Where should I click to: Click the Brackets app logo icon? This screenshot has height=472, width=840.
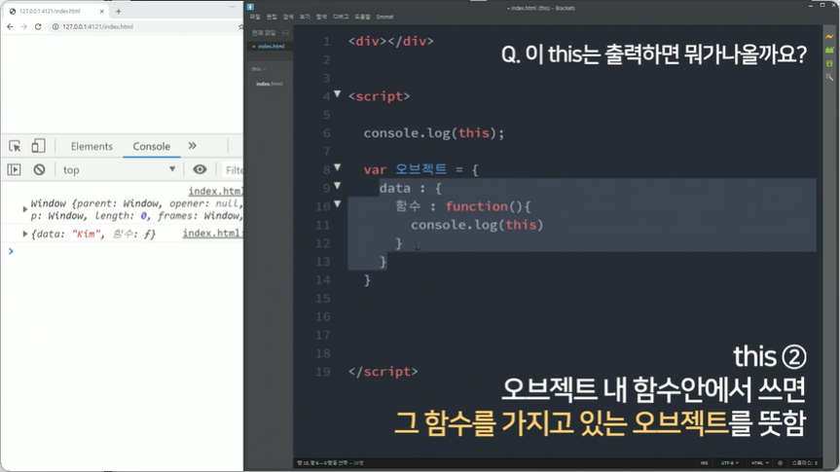250,7
